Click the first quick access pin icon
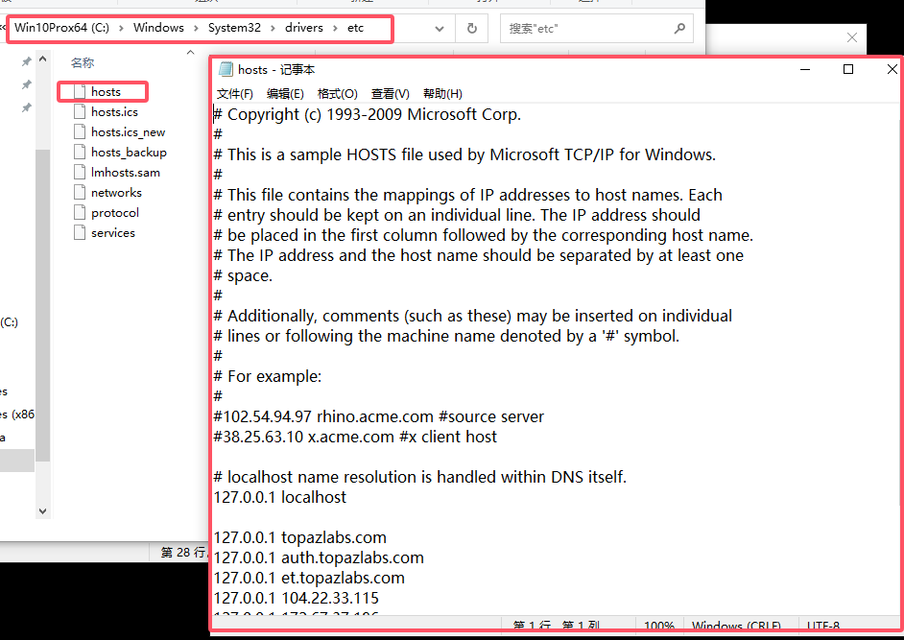The image size is (904, 640). (x=27, y=61)
